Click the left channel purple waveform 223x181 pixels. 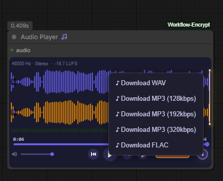[60, 82]
